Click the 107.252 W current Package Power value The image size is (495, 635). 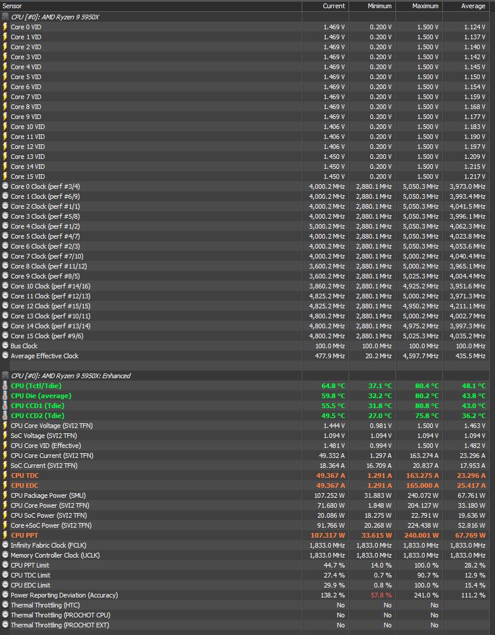click(x=329, y=495)
